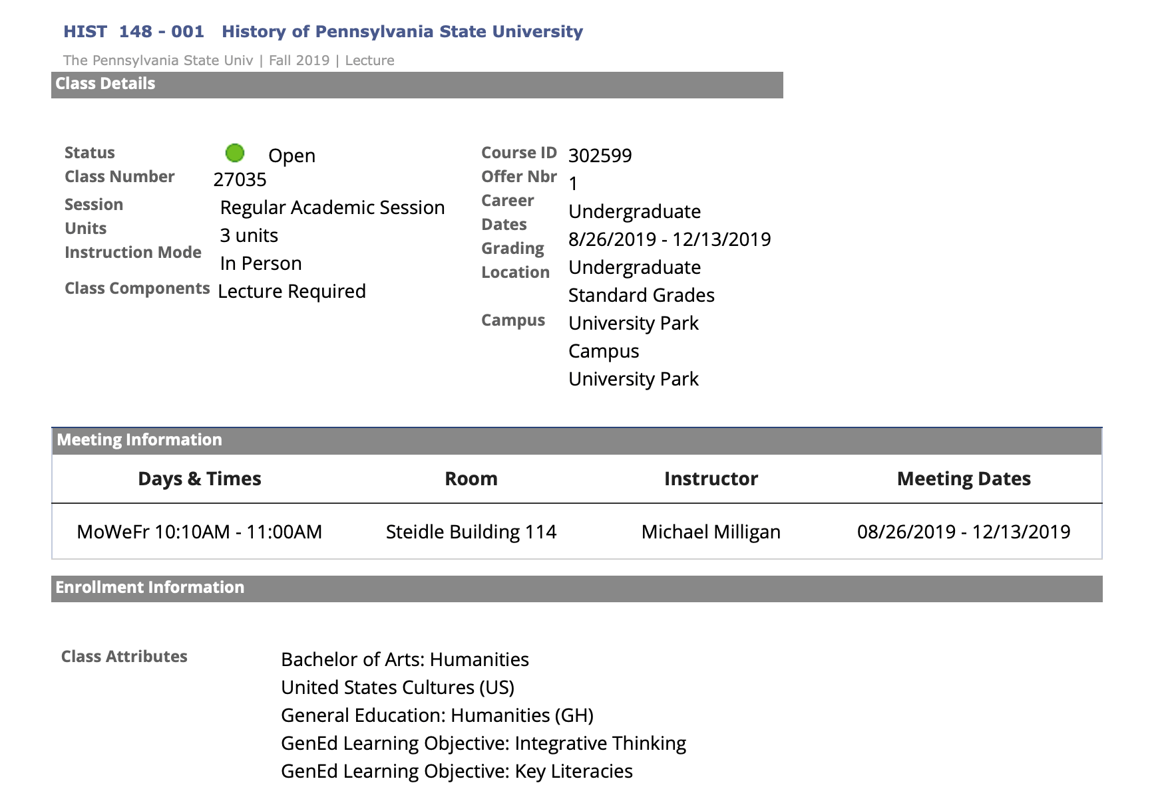
Task: Click the 'Meeting Information' section header
Action: pos(577,441)
